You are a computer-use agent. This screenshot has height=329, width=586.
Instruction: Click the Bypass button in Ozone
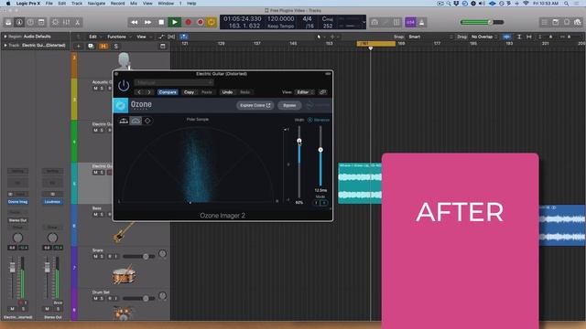289,106
